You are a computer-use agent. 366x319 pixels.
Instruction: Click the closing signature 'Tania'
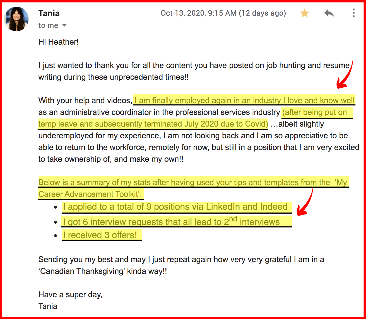48,306
